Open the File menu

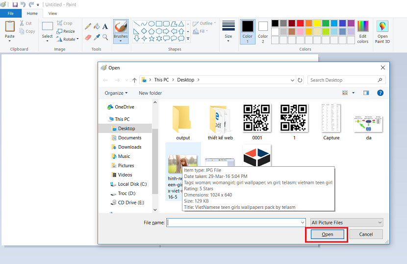tap(11, 14)
